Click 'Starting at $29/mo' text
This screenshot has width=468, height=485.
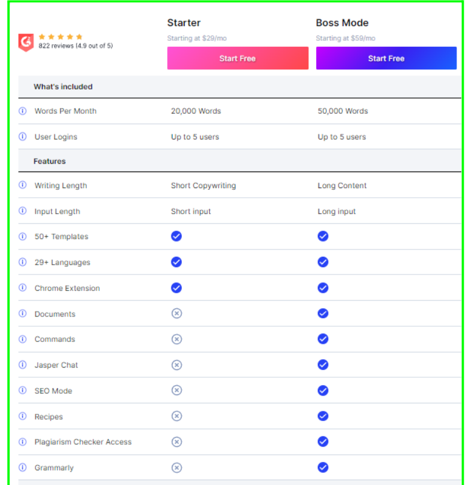(x=197, y=38)
